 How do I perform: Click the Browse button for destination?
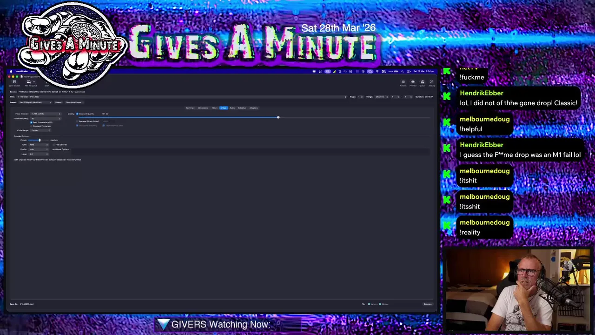428,304
